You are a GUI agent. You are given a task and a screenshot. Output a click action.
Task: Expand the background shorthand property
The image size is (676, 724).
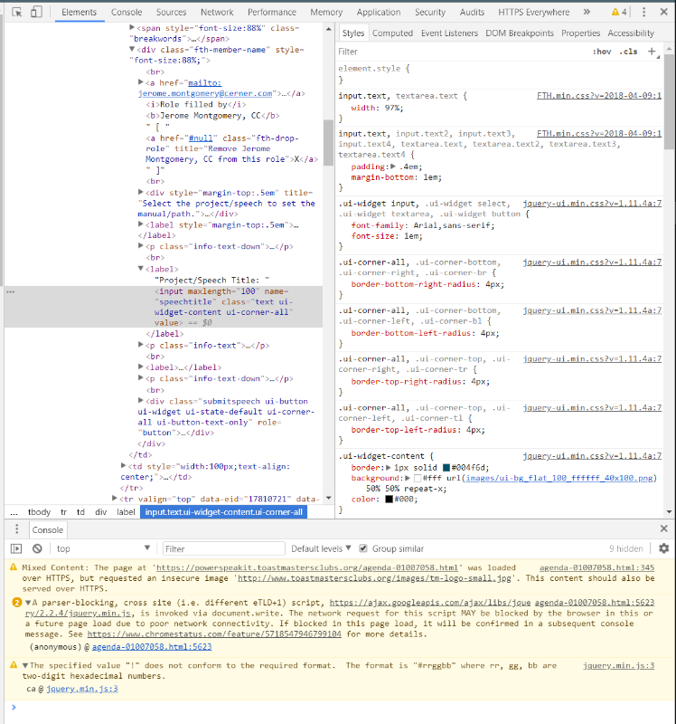tap(408, 478)
